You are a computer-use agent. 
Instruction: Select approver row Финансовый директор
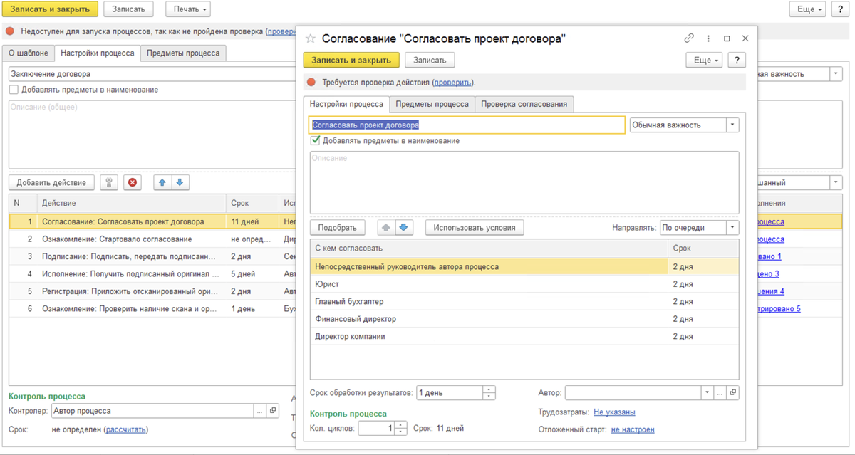[524, 319]
